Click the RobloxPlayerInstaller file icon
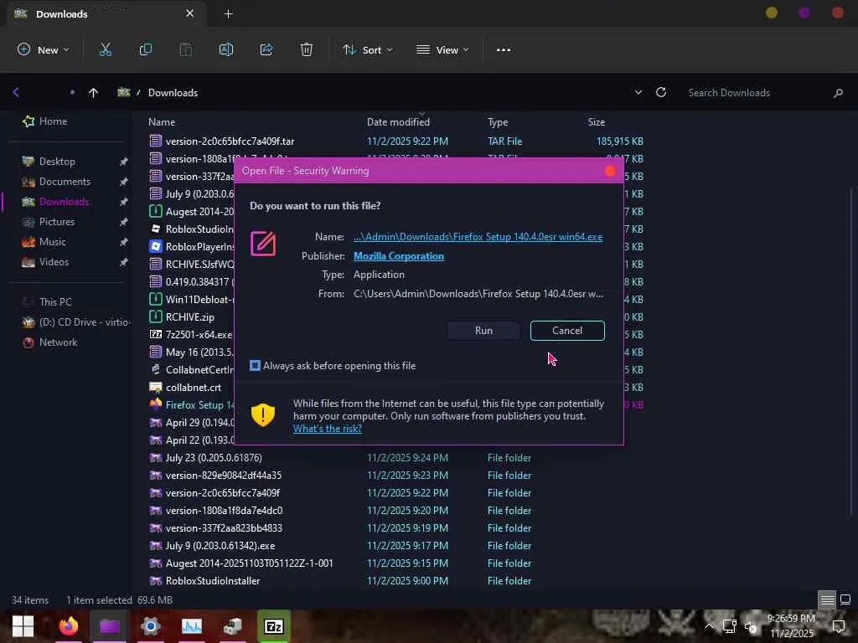 156,247
